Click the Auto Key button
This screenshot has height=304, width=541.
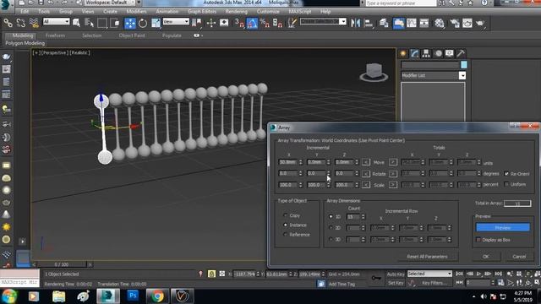[396, 274]
